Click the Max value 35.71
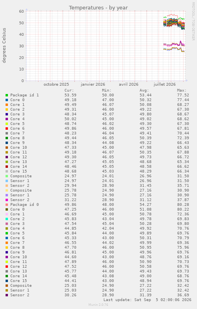The width and height of the screenshot is (197, 309). click(x=183, y=186)
